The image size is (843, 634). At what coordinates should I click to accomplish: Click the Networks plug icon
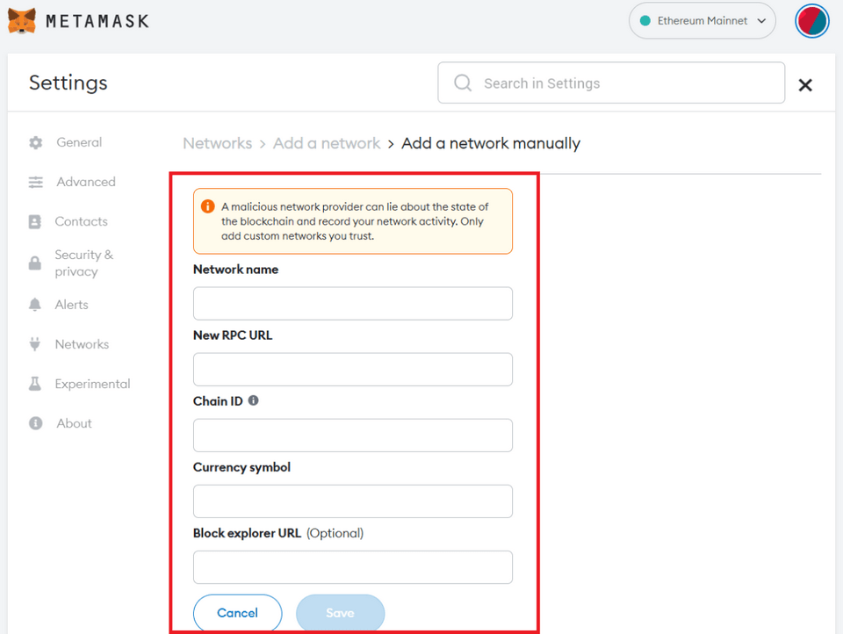(x=35, y=344)
